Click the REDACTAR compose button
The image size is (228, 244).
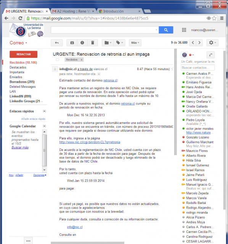24,54
